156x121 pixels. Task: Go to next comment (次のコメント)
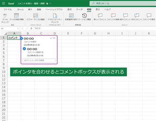point(137,17)
